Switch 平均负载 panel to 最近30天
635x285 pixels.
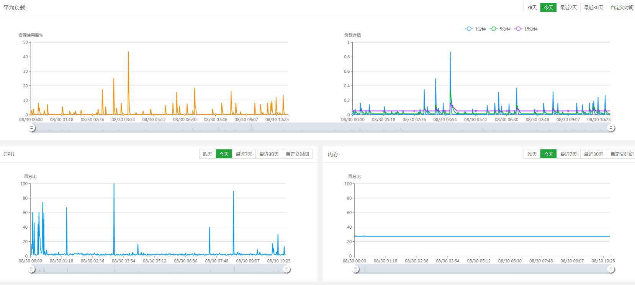[593, 8]
